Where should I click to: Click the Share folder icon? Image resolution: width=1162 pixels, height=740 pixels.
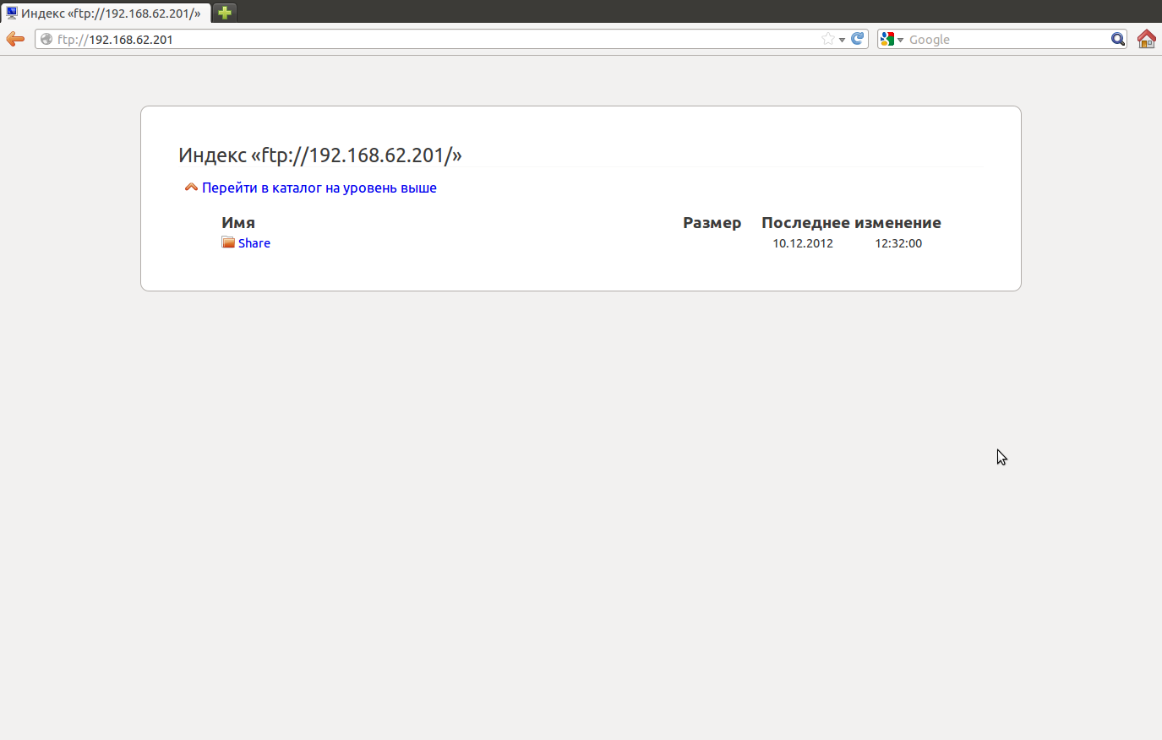228,242
